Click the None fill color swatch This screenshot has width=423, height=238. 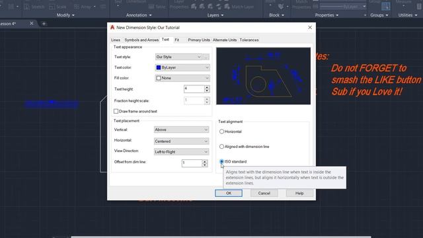point(159,78)
